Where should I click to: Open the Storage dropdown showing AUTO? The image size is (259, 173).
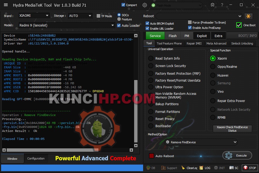[80, 16]
